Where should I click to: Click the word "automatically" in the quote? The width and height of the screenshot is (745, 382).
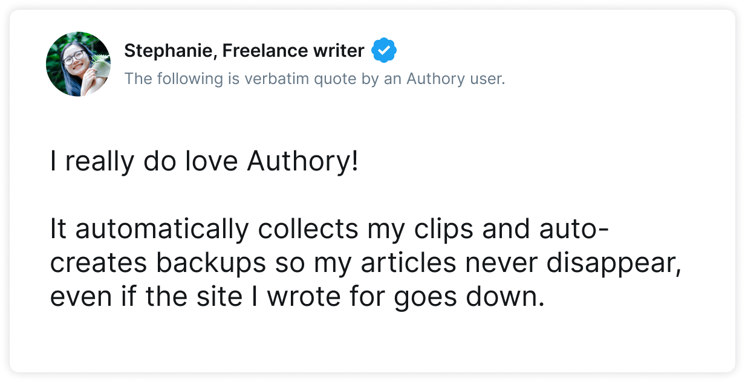[x=162, y=231]
